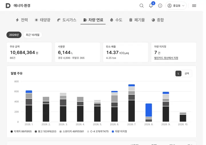206x145 pixels.
Task: Toggle legend 차량 미지정 blue swatch
Action: (x=113, y=132)
